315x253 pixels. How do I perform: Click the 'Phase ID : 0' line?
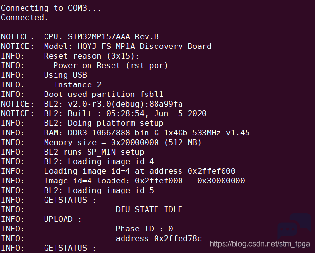pyautogui.click(x=144, y=229)
